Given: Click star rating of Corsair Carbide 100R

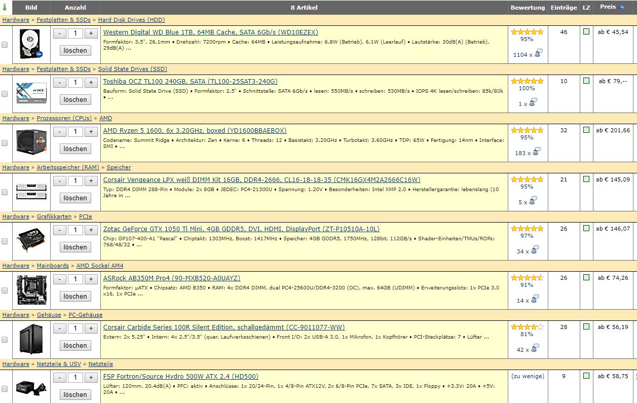Looking at the screenshot, I should (x=527, y=327).
